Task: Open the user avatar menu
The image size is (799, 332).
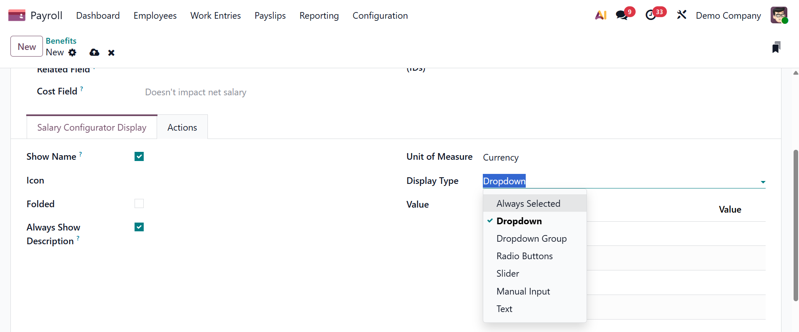Action: point(778,15)
